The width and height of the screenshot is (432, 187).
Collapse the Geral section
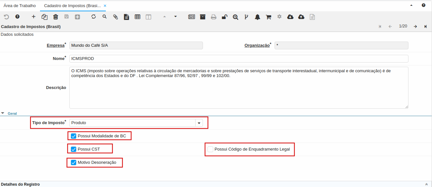pos(3,113)
